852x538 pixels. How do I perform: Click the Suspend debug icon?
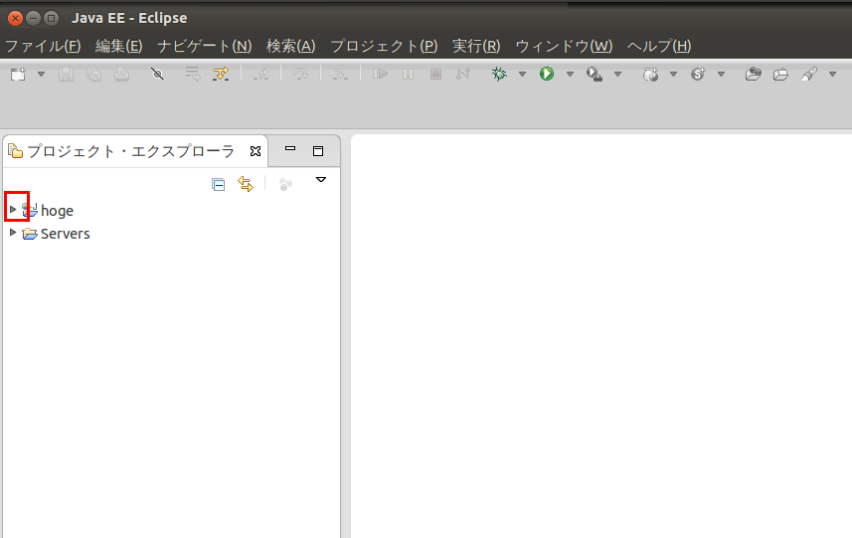pyautogui.click(x=408, y=74)
